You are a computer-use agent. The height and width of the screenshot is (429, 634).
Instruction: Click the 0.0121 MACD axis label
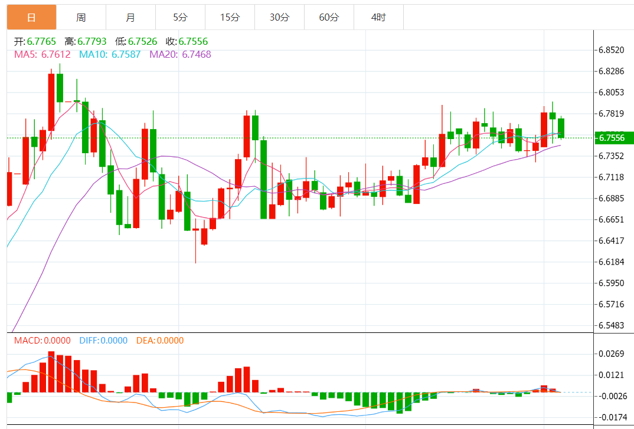[x=612, y=375]
